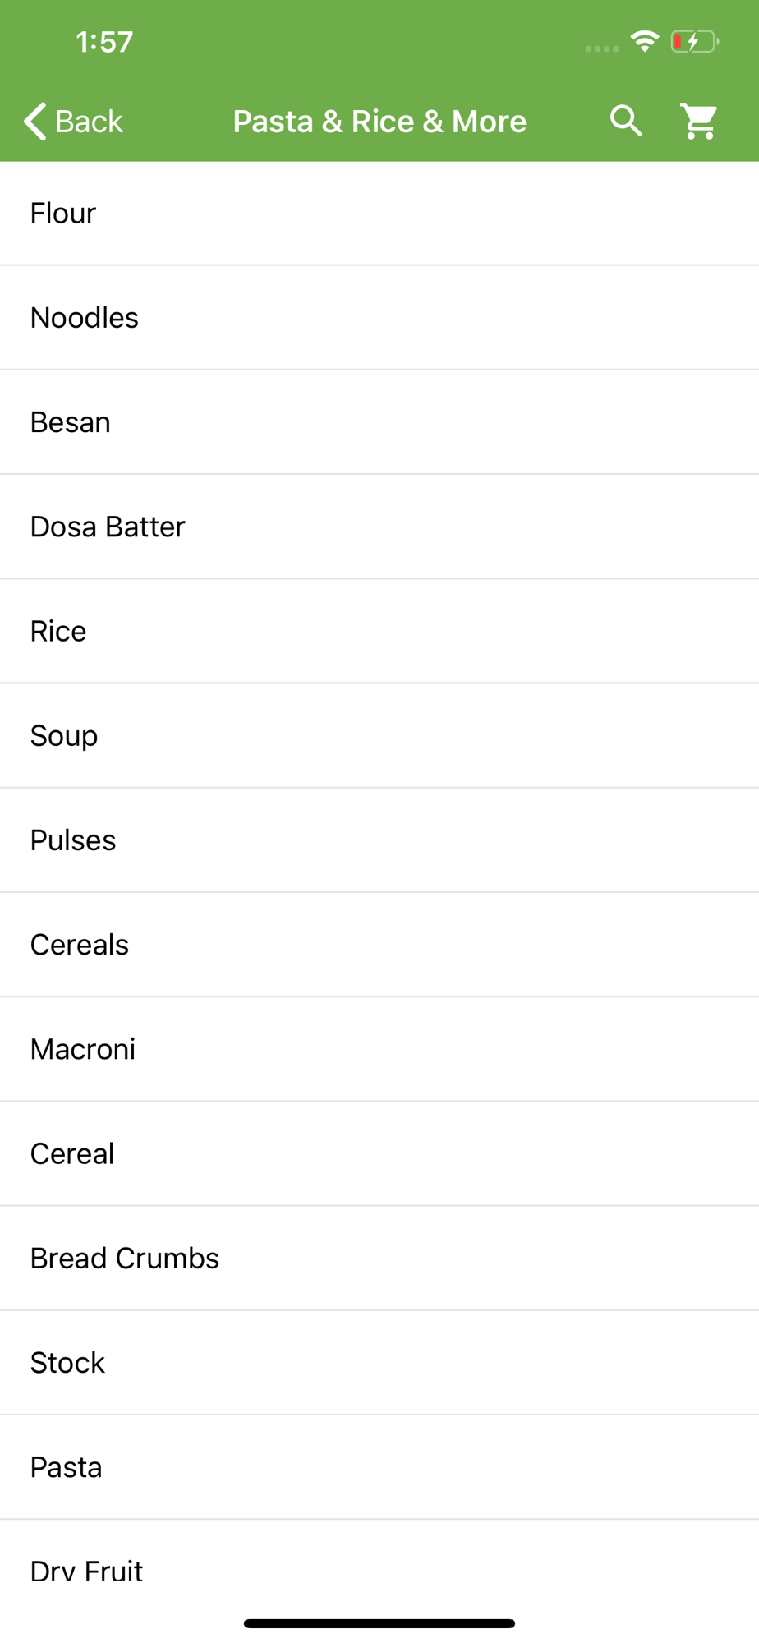The width and height of the screenshot is (759, 1643).
Task: Browse the Stock category
Action: coord(67,1363)
